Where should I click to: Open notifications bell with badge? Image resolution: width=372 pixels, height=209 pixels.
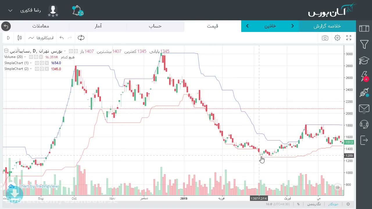[x=77, y=11]
